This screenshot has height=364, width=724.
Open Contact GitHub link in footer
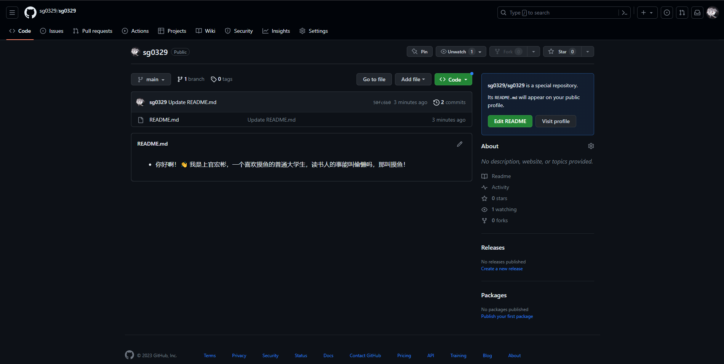pos(365,356)
